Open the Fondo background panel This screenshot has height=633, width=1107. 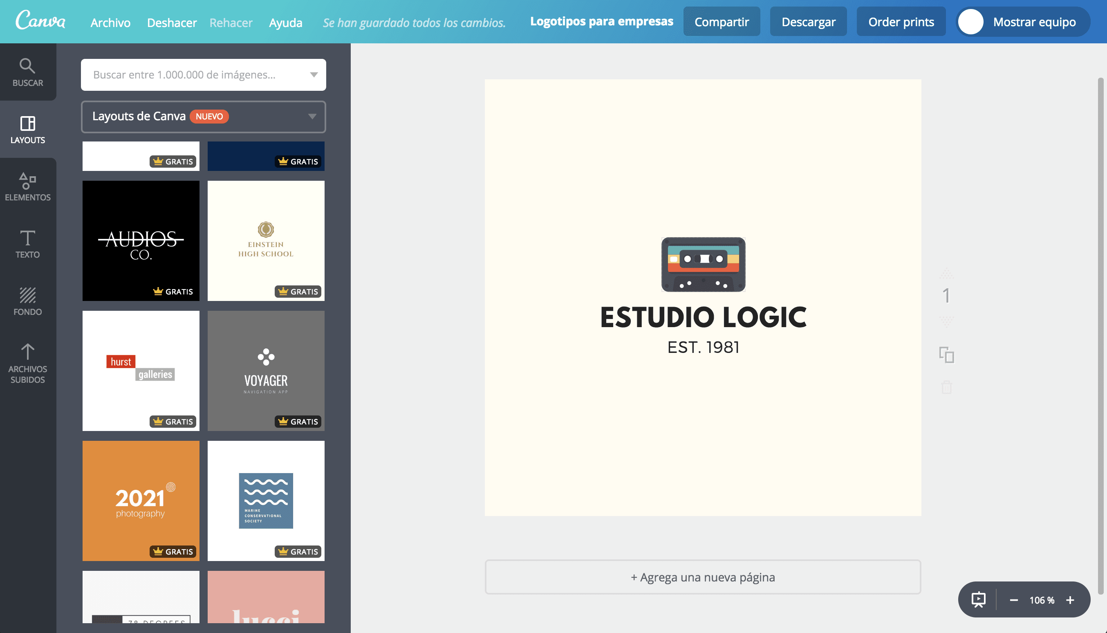point(27,301)
